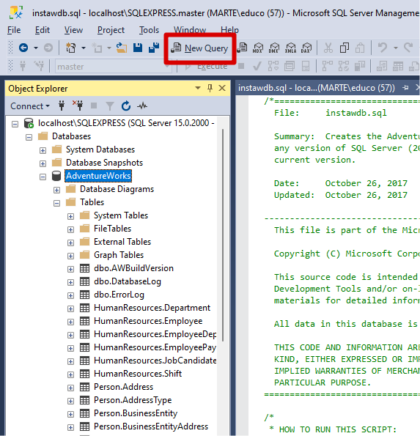Click the Undo arrow icon
The height and width of the screenshot is (436, 420).
click(x=383, y=48)
